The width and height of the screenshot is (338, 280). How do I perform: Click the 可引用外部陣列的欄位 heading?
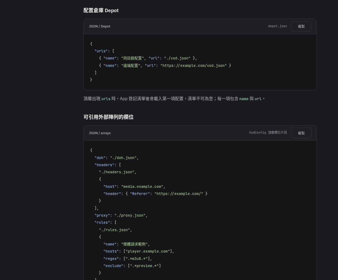(x=109, y=117)
